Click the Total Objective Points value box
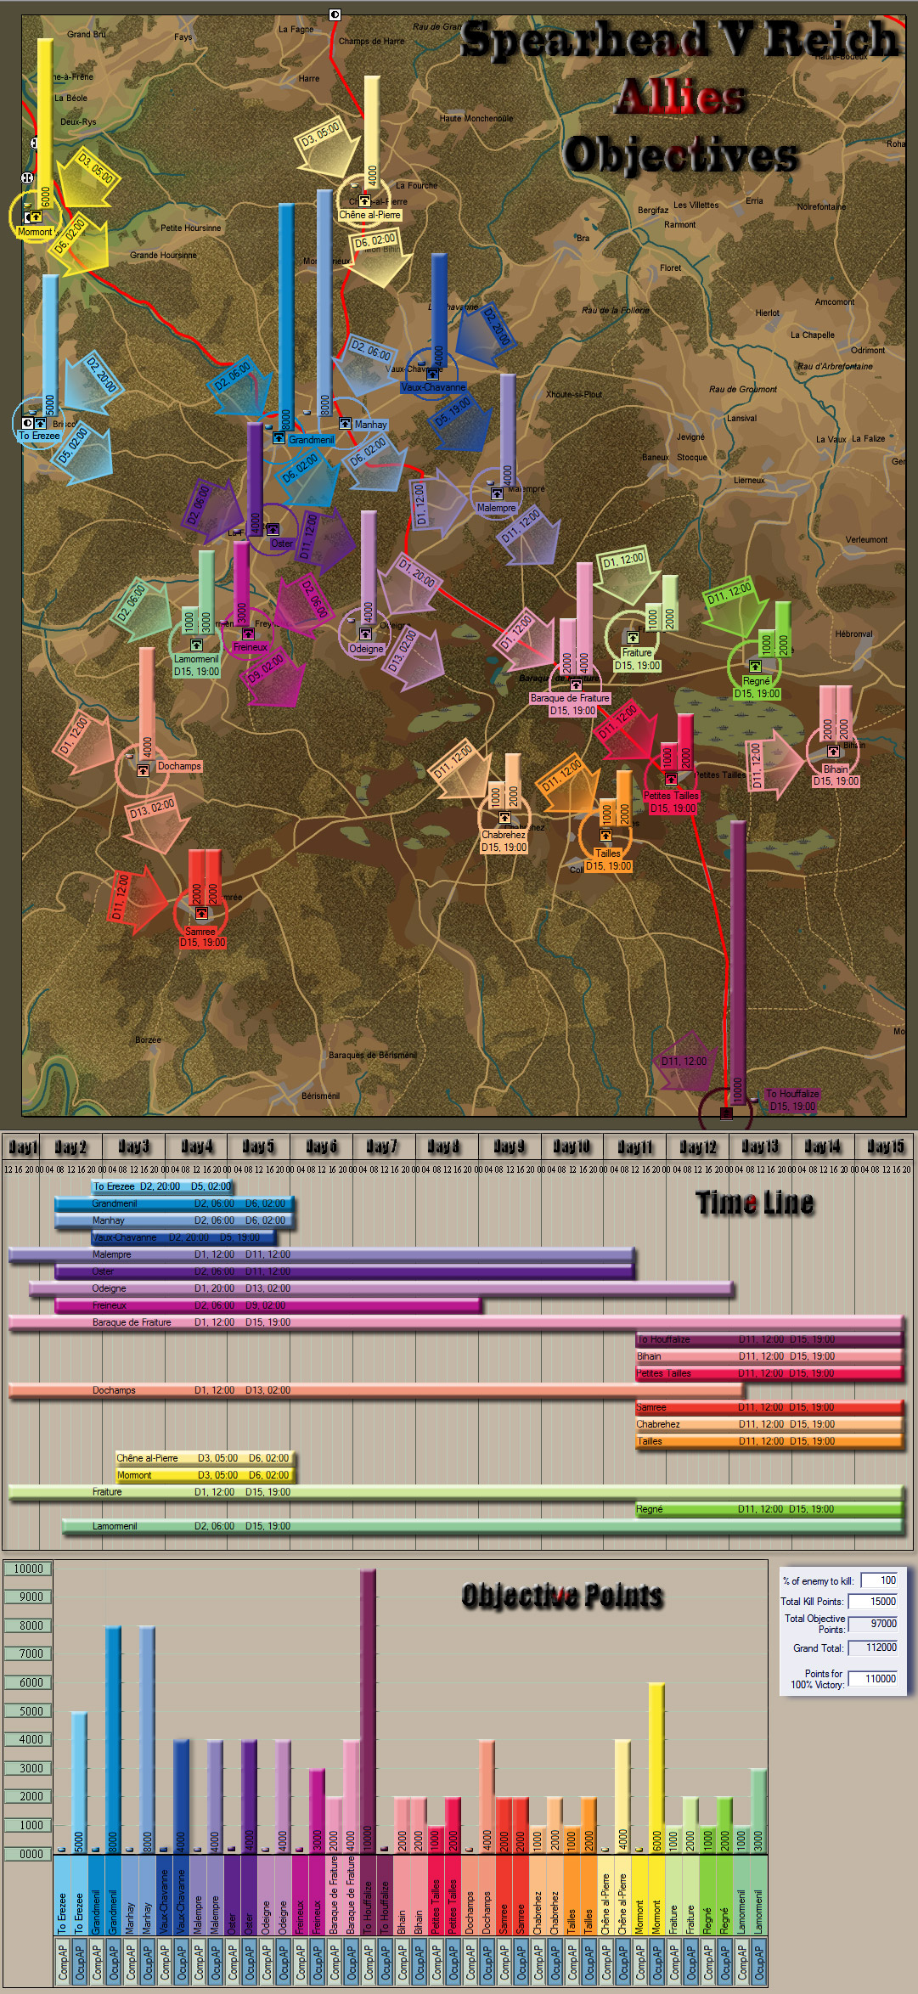The image size is (918, 1994). click(873, 1624)
